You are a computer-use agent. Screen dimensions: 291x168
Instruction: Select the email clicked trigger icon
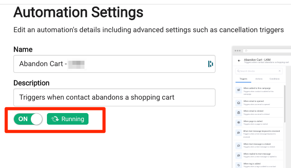(239, 113)
